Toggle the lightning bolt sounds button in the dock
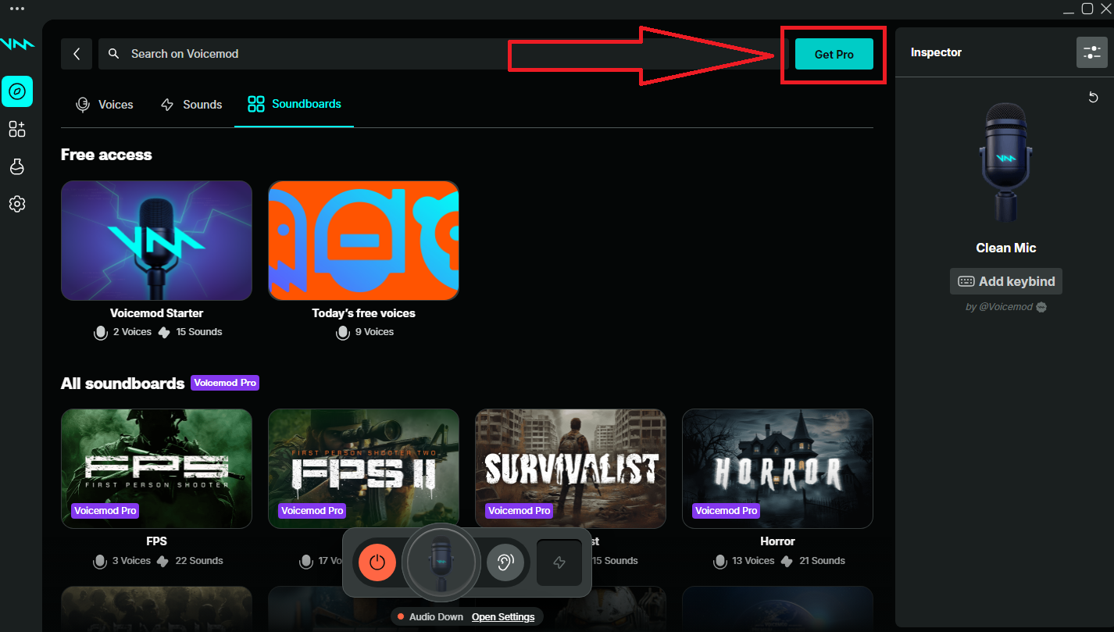Viewport: 1114px width, 632px height. coord(559,562)
